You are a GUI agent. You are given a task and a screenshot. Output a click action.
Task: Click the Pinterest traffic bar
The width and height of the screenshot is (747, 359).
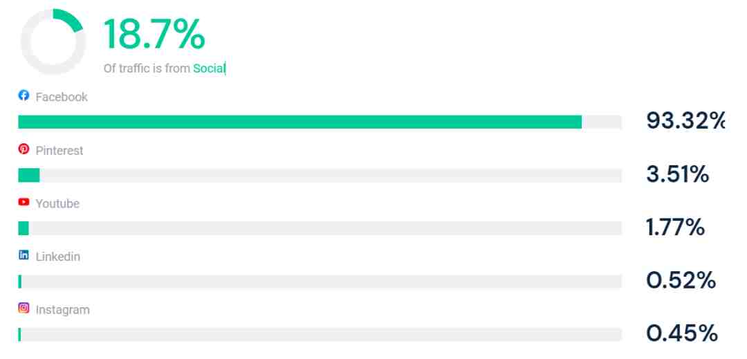(320, 175)
